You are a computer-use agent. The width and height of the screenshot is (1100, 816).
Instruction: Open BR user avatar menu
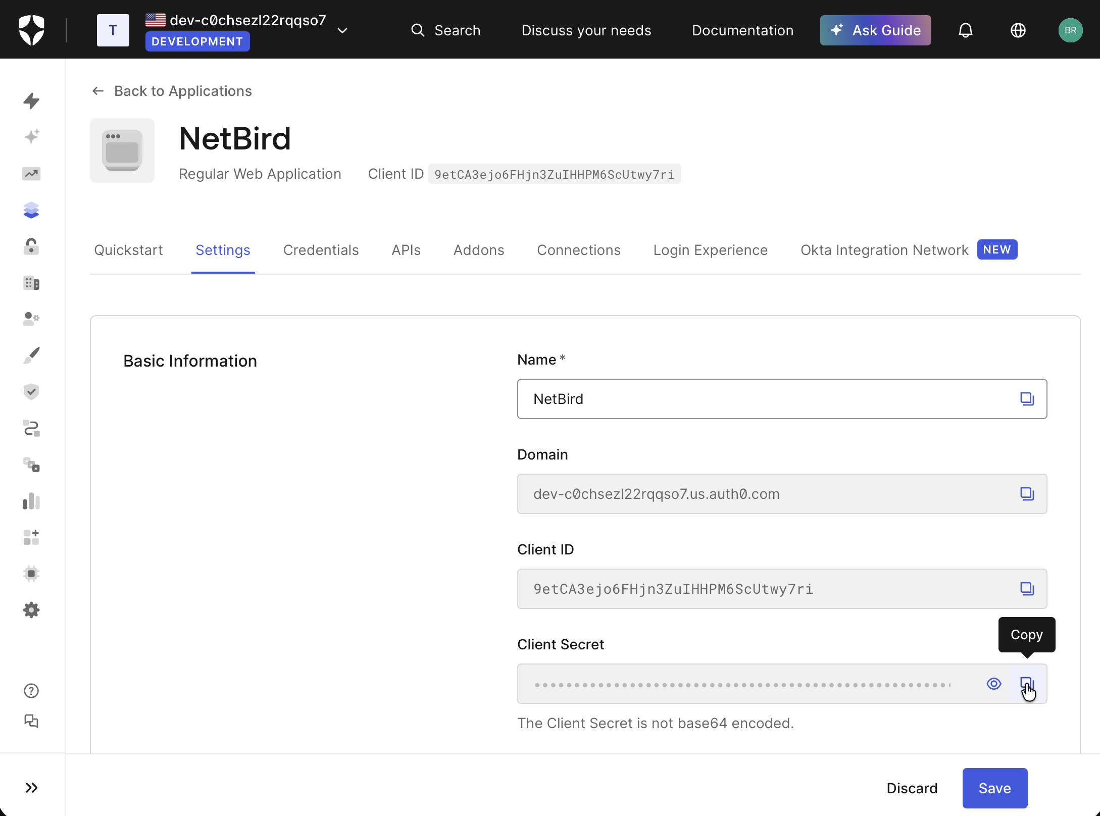pos(1070,30)
